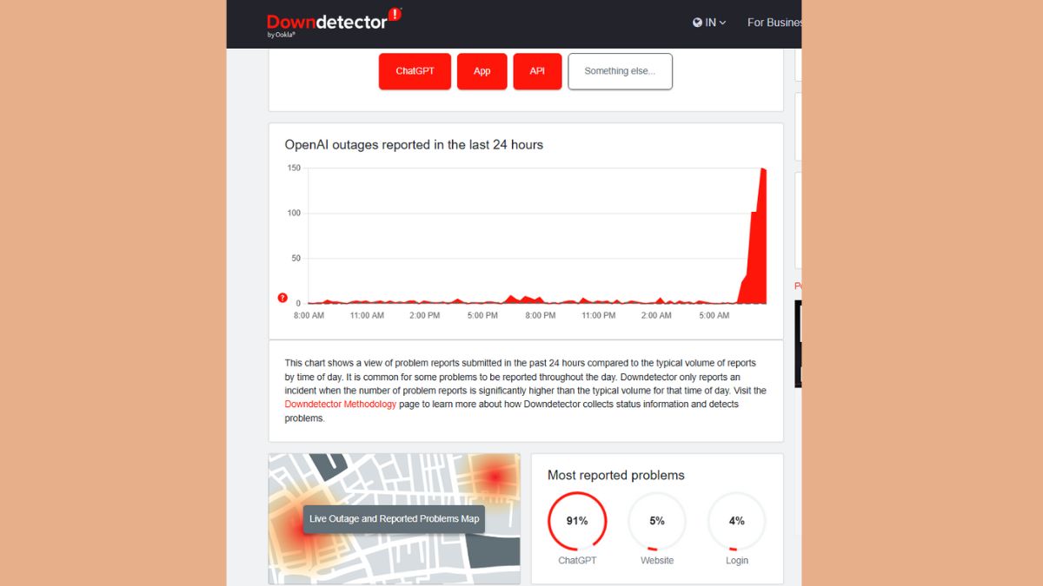Click the 4% Login gauge circle
1043x586 pixels.
click(x=737, y=521)
